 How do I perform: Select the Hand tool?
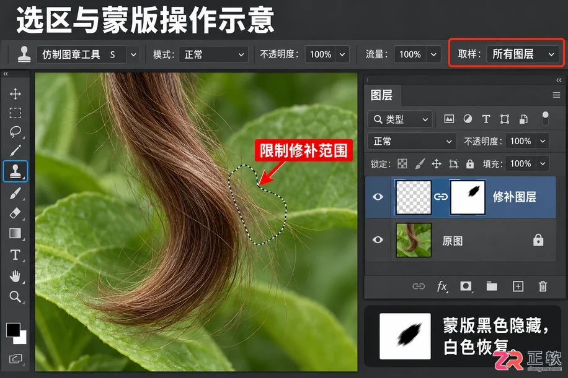[x=16, y=277]
